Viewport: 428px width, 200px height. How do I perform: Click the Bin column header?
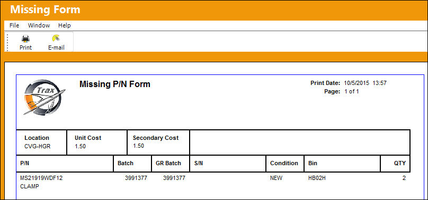tap(313, 163)
